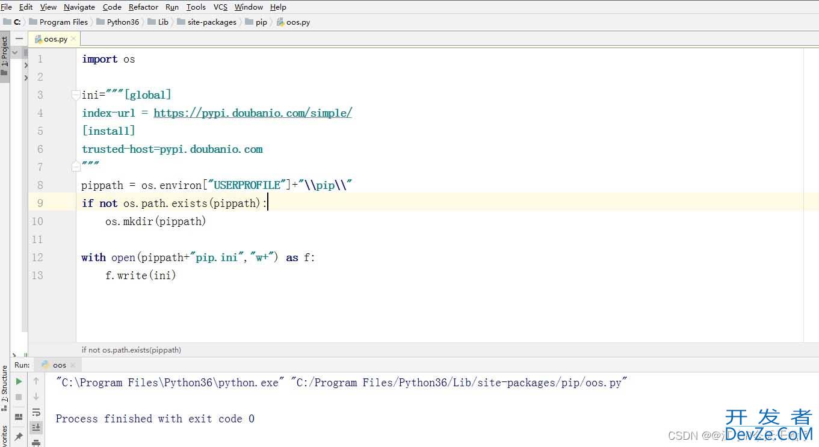Click the python.exe command line in console

342,383
